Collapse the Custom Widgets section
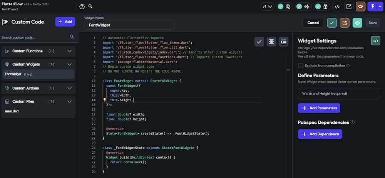 click(x=69, y=64)
